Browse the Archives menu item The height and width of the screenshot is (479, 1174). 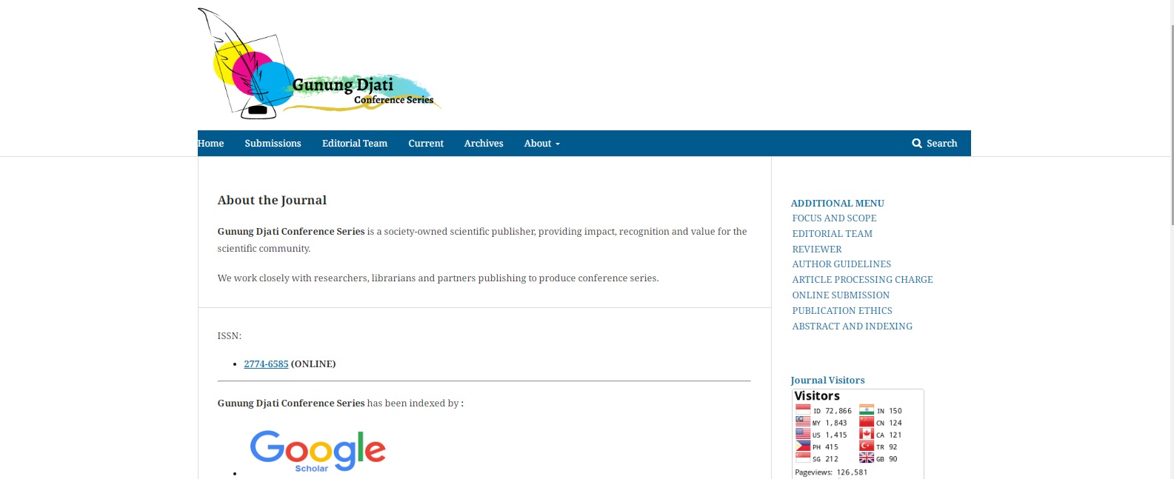(484, 144)
